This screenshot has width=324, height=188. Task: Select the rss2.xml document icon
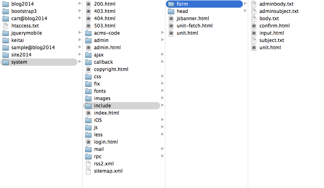pyautogui.click(x=88, y=164)
